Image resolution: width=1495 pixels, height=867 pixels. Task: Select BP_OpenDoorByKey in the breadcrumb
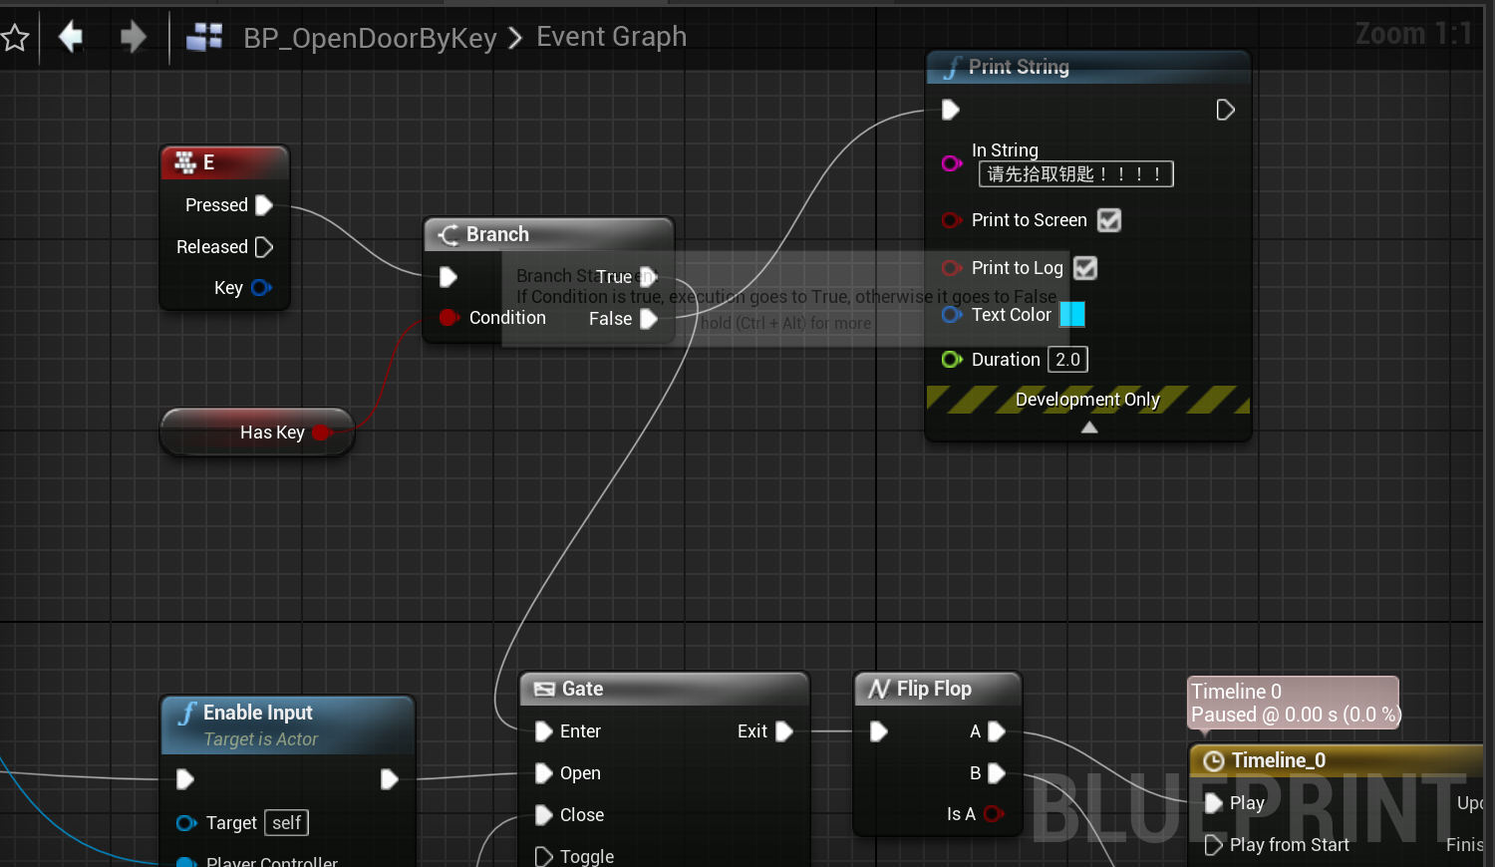[x=370, y=38]
